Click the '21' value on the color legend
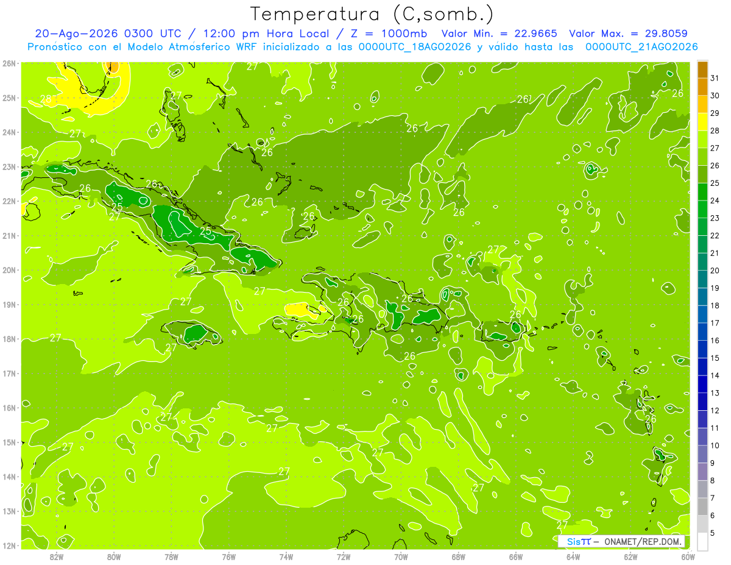731x565 pixels. coord(715,253)
